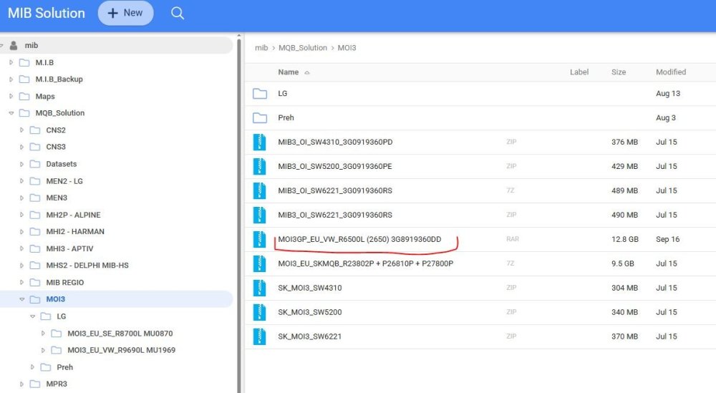Click the zip icon of SK_MOI3_SW6221
This screenshot has width=716, height=393.
click(x=259, y=336)
